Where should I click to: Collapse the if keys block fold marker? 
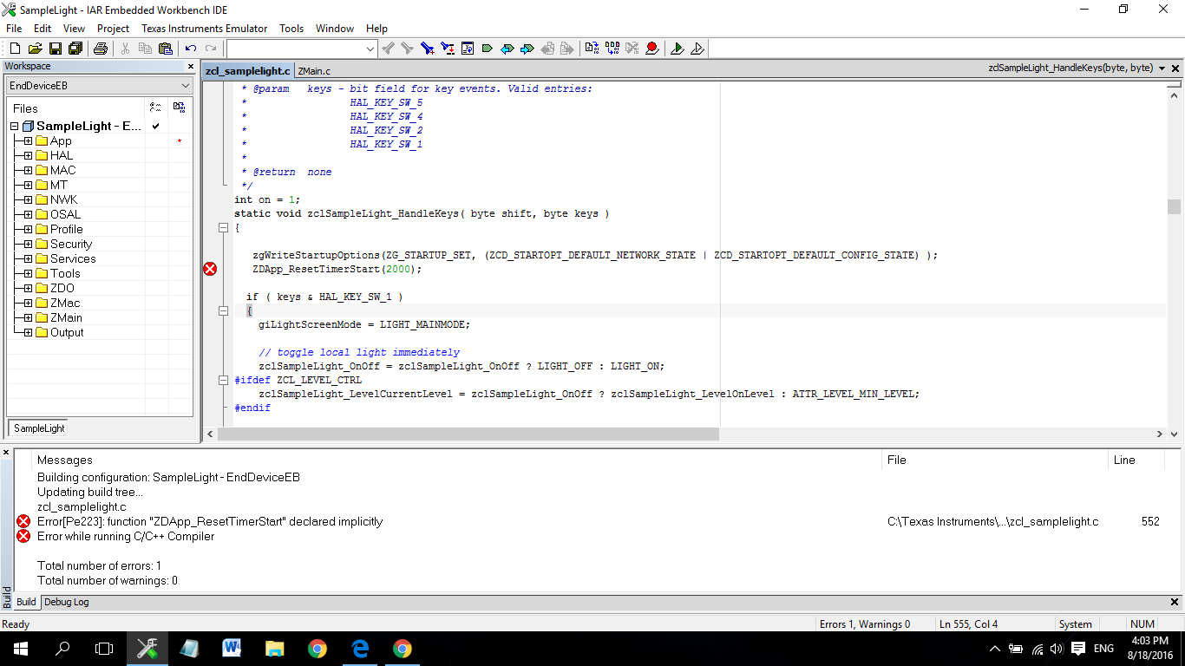pyautogui.click(x=223, y=310)
